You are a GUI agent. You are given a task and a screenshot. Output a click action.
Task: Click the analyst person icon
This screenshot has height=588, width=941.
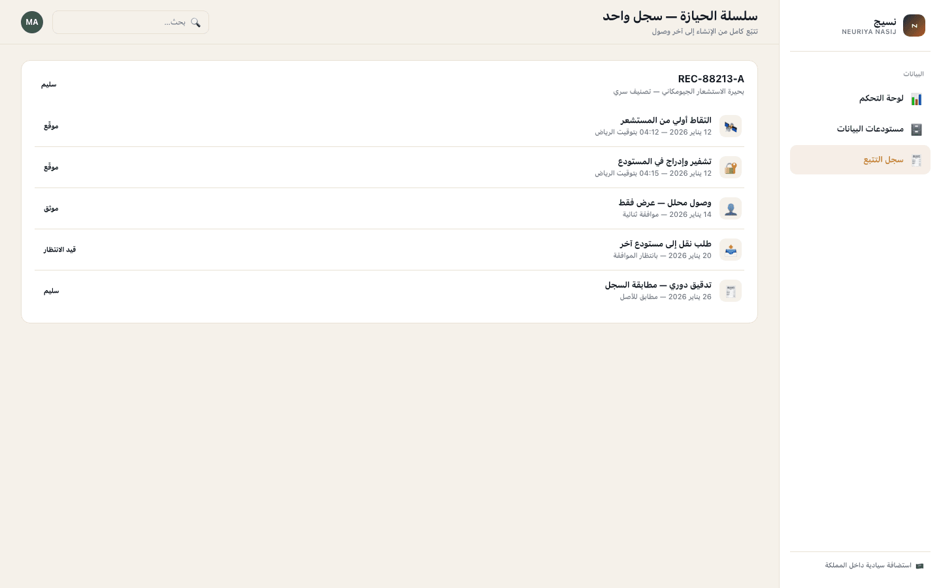point(731,208)
